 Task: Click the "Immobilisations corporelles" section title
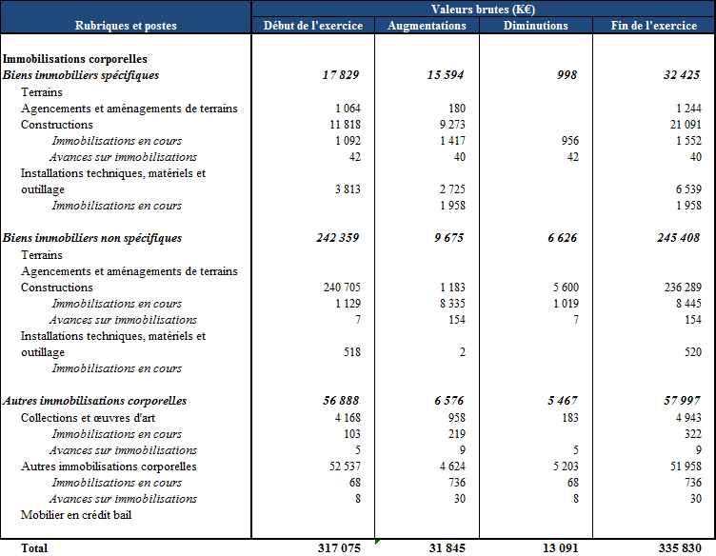pyautogui.click(x=74, y=59)
